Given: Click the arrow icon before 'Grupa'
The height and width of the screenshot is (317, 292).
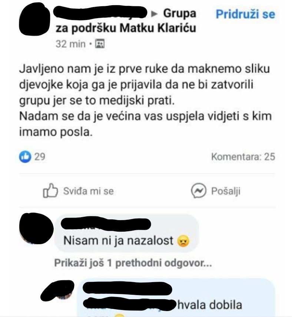Looking at the screenshot, I should (155, 14).
